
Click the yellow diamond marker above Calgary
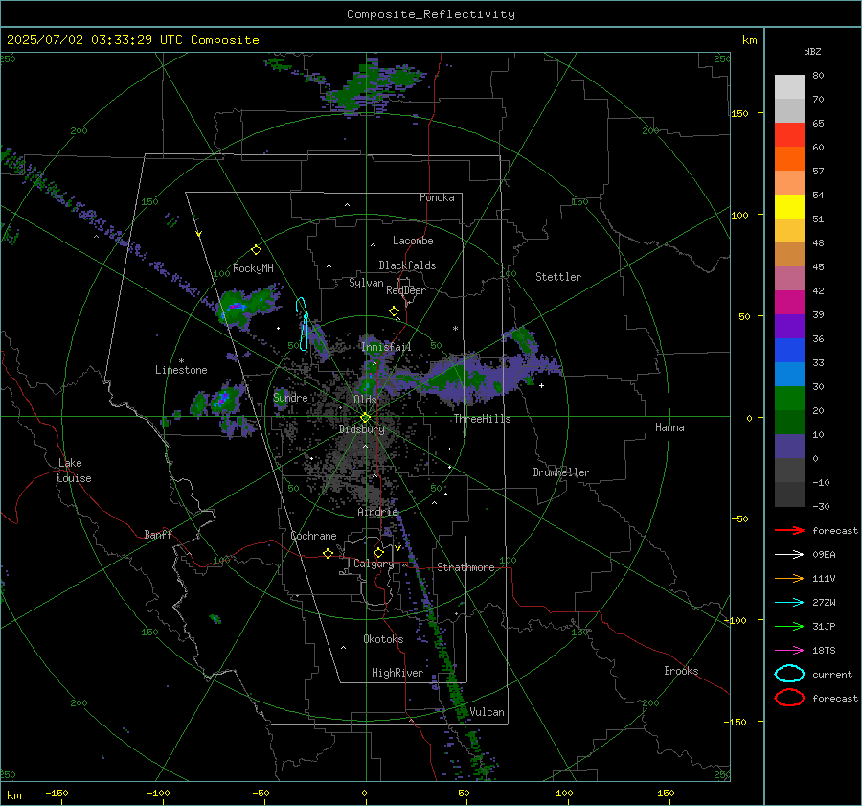tap(378, 552)
